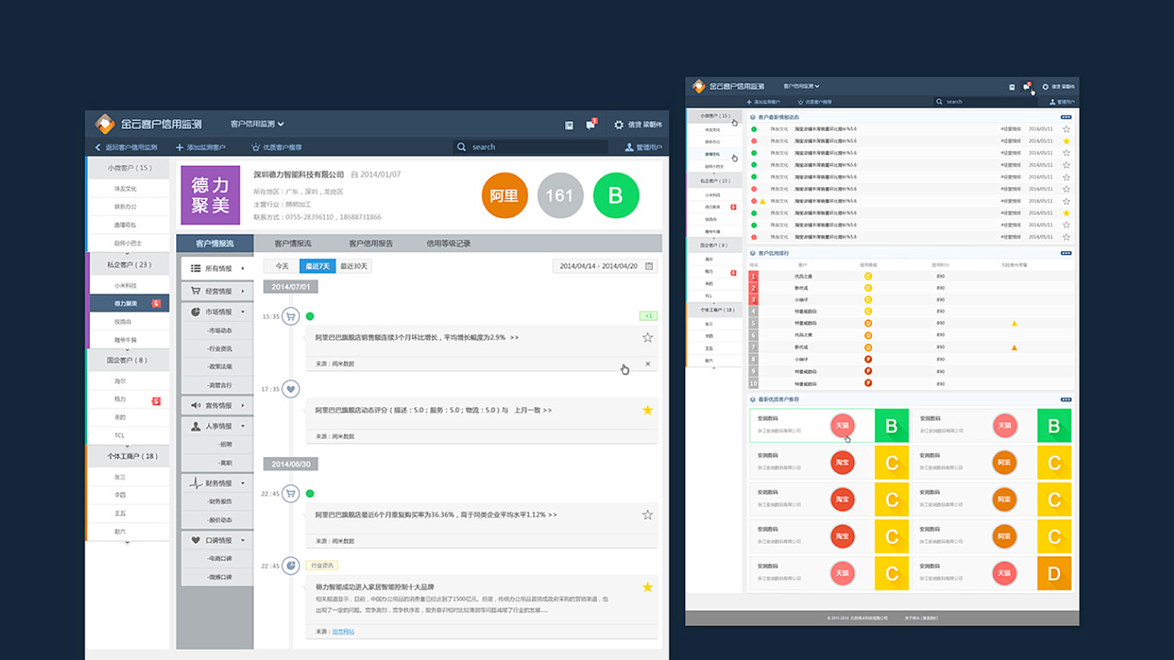Viewport: 1174px width, 660px height.
Task: Switch to the 信用等级记录 tab
Action: [x=449, y=244]
